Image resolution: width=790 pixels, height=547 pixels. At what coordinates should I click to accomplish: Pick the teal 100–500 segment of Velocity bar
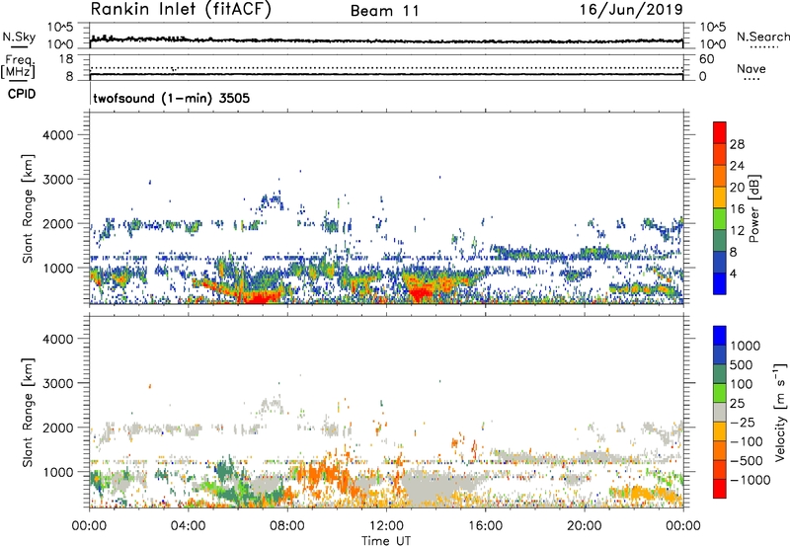tap(720, 374)
